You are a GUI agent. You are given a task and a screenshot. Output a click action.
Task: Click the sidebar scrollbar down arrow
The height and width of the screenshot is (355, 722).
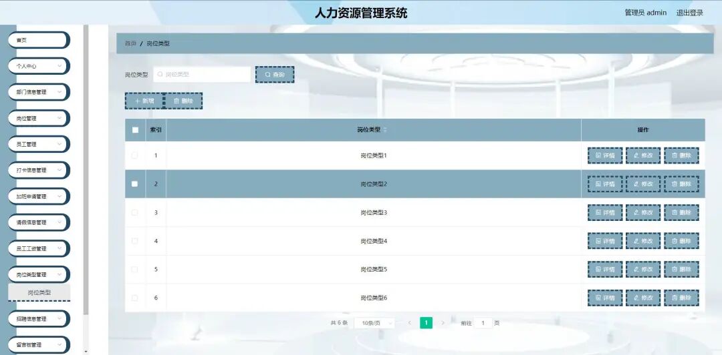[x=86, y=352]
